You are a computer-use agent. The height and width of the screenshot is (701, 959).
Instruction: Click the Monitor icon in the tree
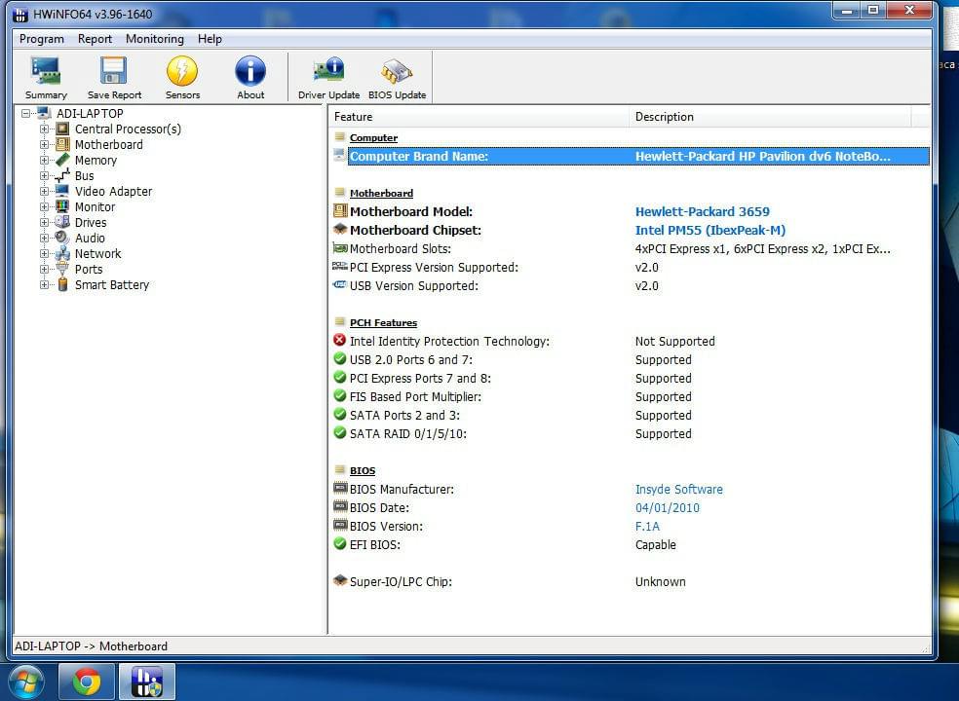click(x=62, y=206)
